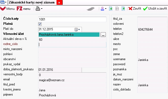Expand the dropdown arrow beside the window list icon
Screen dimensions: 168x99
point(6,2)
